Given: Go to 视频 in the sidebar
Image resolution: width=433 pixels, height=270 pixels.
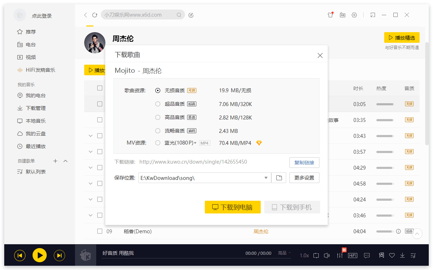Looking at the screenshot, I should (x=26, y=57).
